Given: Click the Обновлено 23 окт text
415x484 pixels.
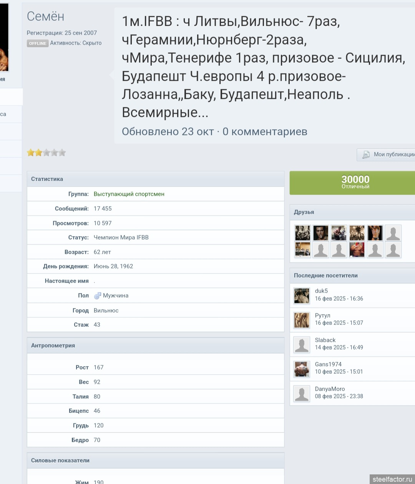Looking at the screenshot, I should (168, 131).
